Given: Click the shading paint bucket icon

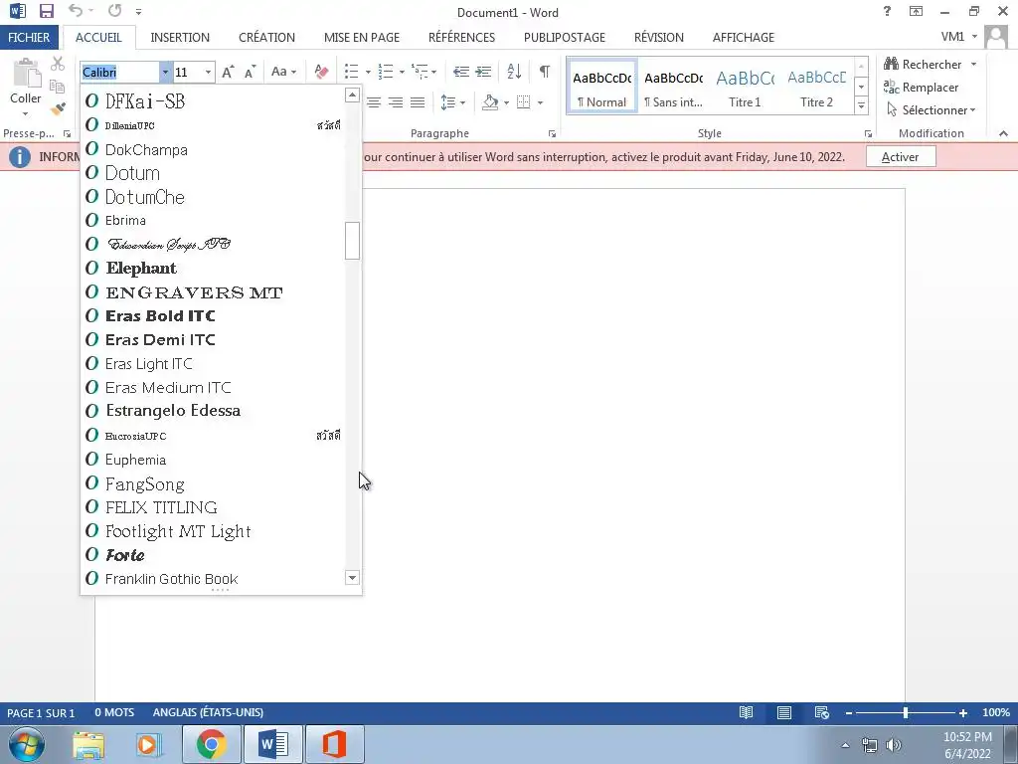Looking at the screenshot, I should click(x=491, y=102).
